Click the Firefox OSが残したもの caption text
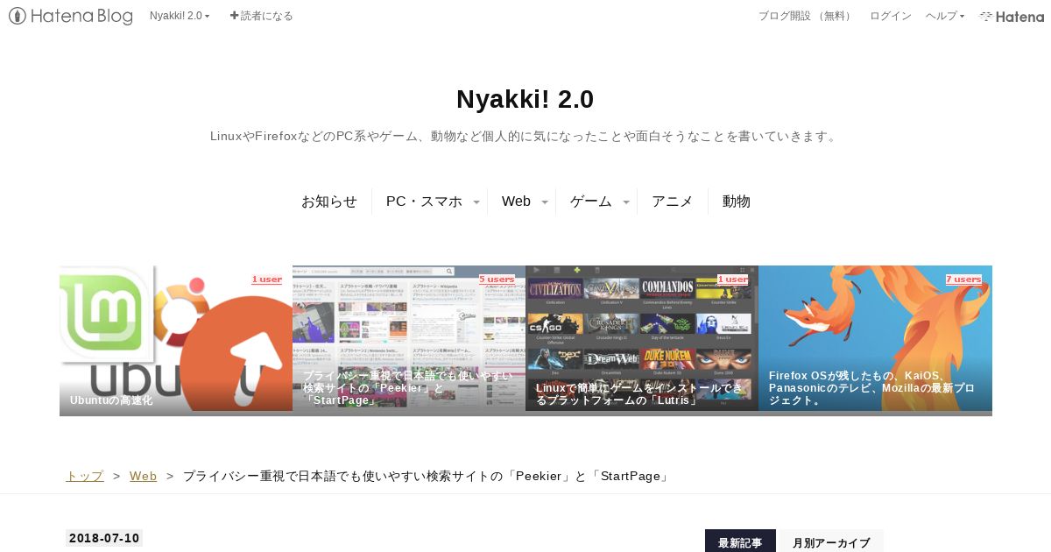Screen dimensions: 1051x552 pos(871,388)
